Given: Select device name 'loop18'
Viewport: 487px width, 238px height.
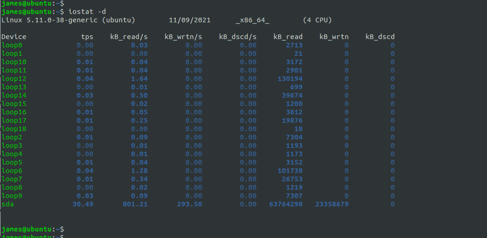Looking at the screenshot, I should [x=14, y=129].
